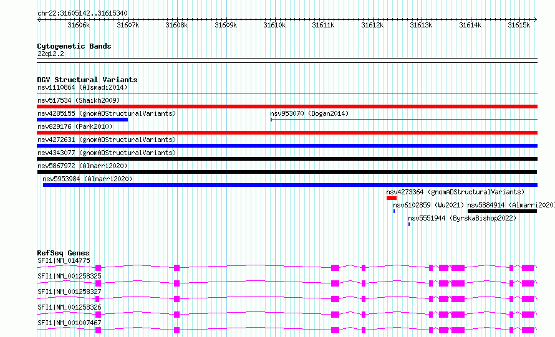
Task: Select variant label nsv4285155 (gnomADStructuralVariants)
Action: point(107,113)
